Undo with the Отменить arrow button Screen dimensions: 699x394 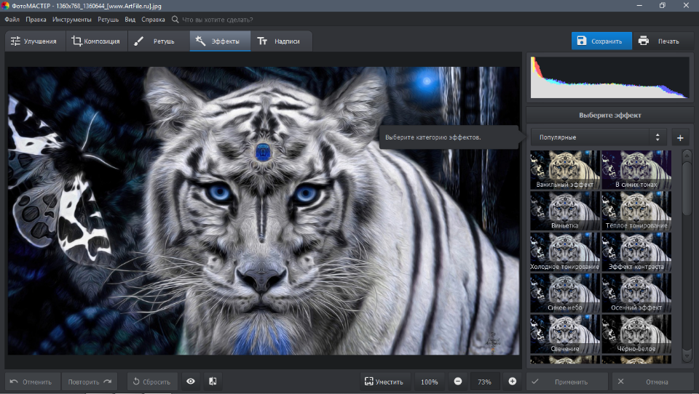(x=31, y=382)
